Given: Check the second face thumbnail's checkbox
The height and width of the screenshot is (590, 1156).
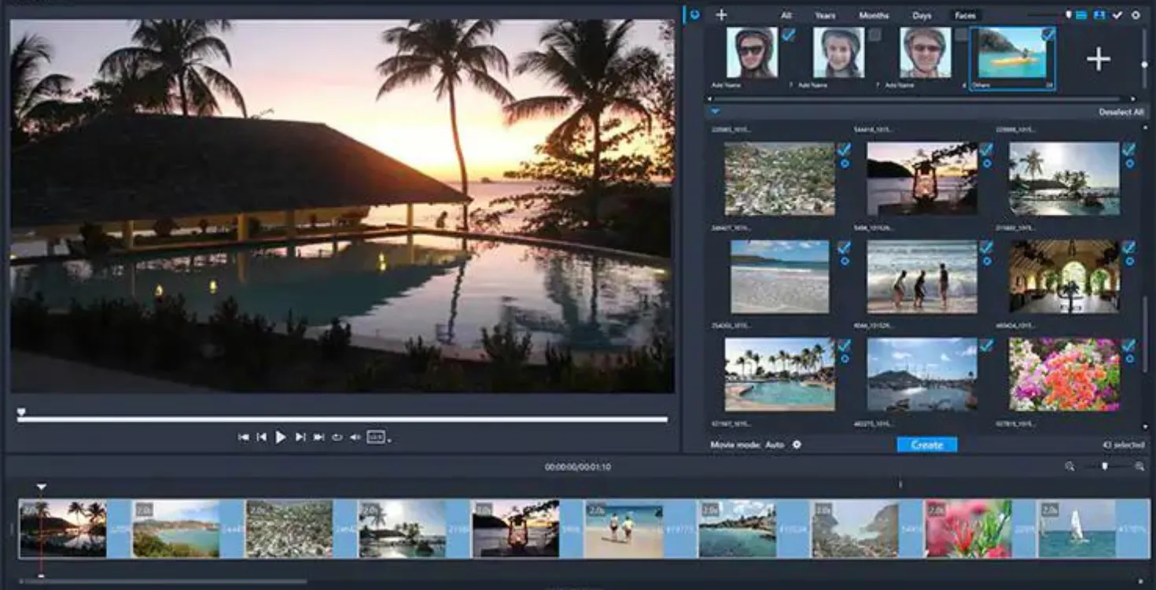Looking at the screenshot, I should (x=874, y=35).
